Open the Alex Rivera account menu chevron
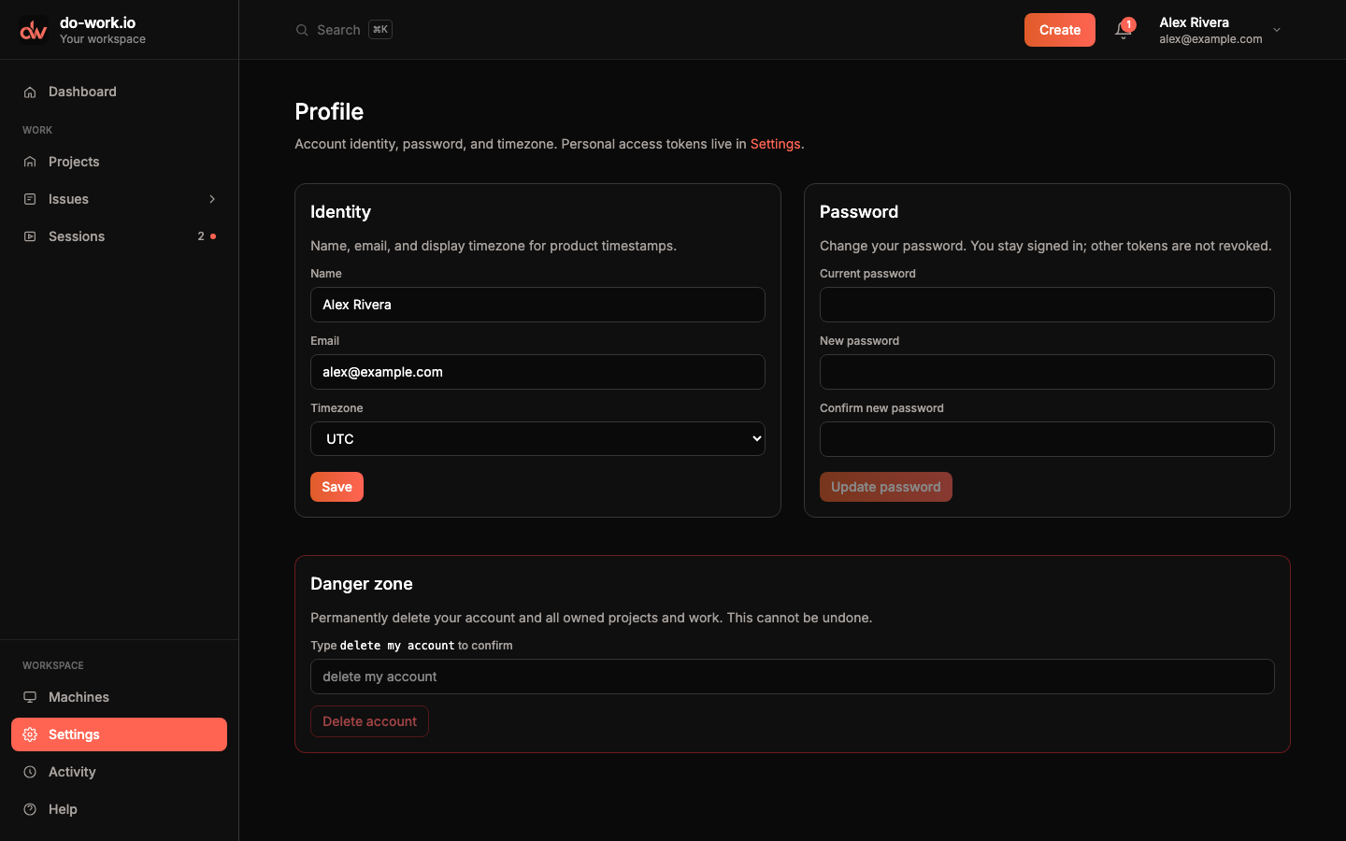The height and width of the screenshot is (841, 1346). pyautogui.click(x=1277, y=30)
